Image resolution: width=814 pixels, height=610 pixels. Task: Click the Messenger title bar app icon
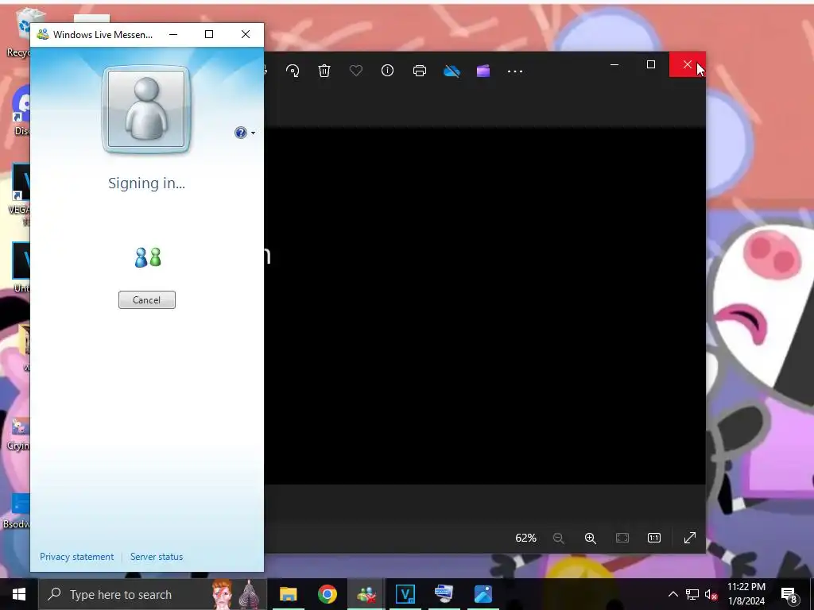(43, 35)
